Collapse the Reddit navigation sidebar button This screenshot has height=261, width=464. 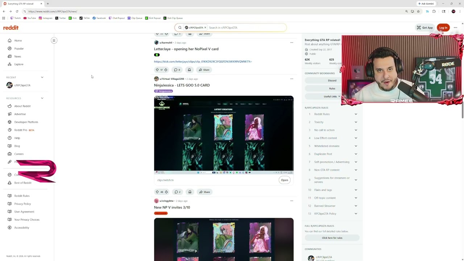click(x=54, y=40)
